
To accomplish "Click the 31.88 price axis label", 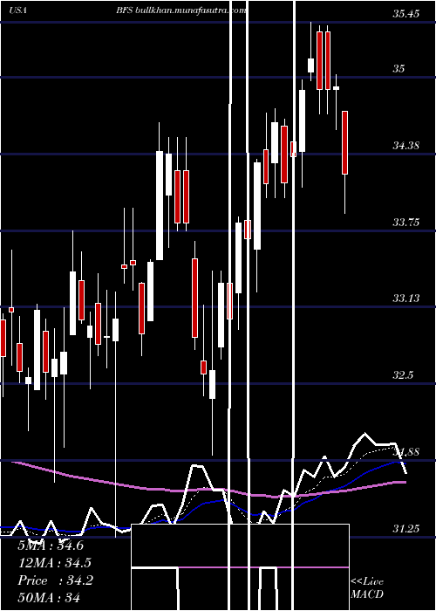I will pyautogui.click(x=406, y=452).
